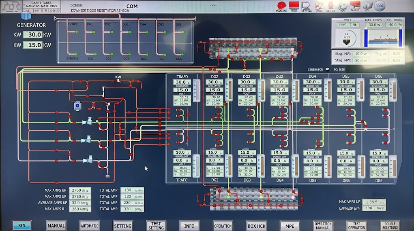The width and height of the screenshot is (414, 231).
Task: Switch to MANUAL mode in bottom bar
Action: [56, 226]
